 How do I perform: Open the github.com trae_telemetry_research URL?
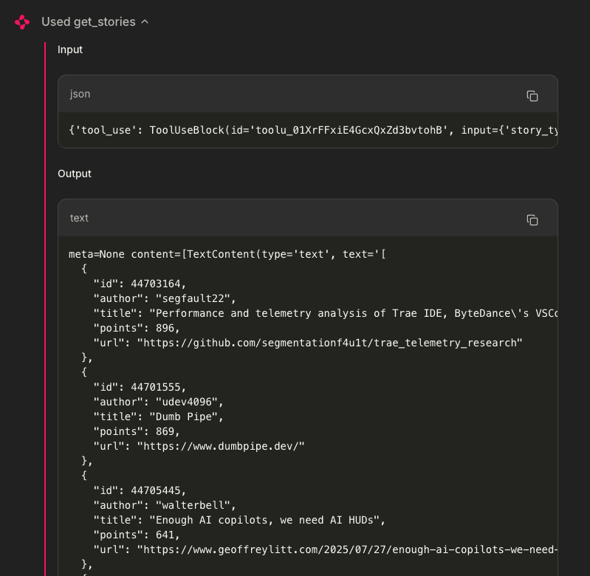[329, 343]
